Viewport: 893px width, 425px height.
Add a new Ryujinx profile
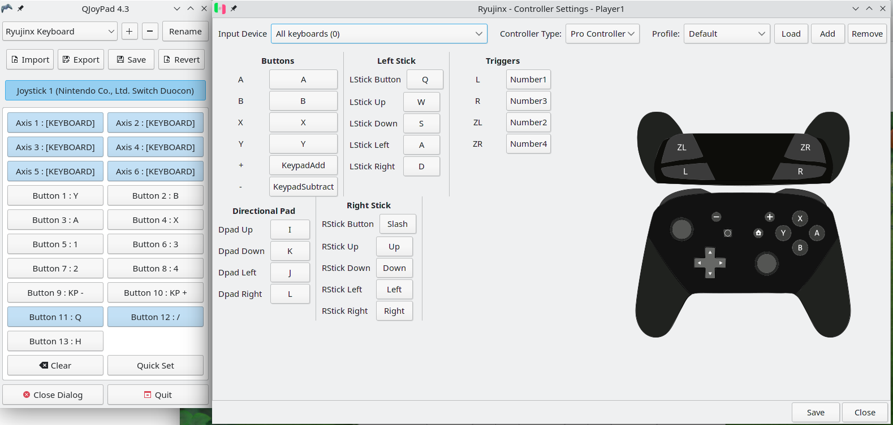point(827,34)
